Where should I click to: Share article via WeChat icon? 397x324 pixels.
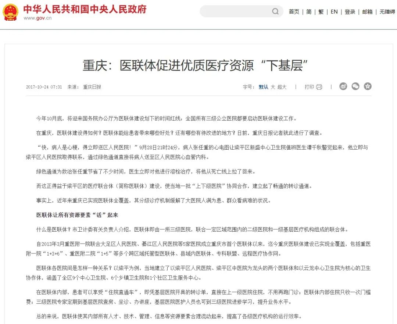pos(355,86)
